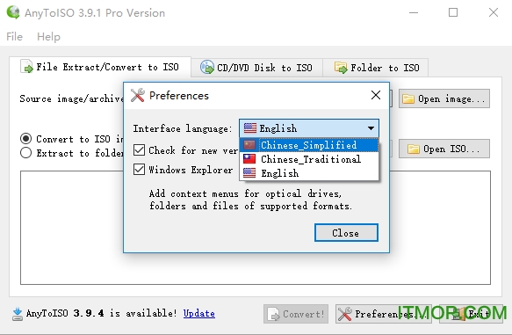
Task: Click the Preferences wrench icon in dialog title
Action: tap(138, 96)
